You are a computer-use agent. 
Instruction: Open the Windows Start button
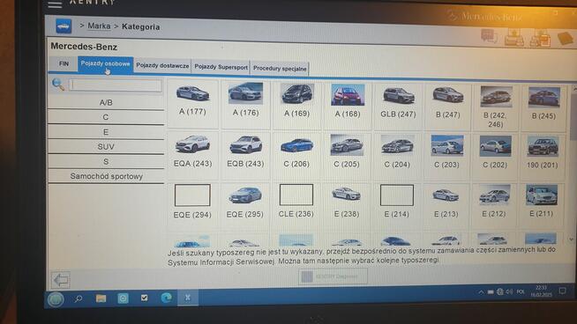pyautogui.click(x=56, y=299)
